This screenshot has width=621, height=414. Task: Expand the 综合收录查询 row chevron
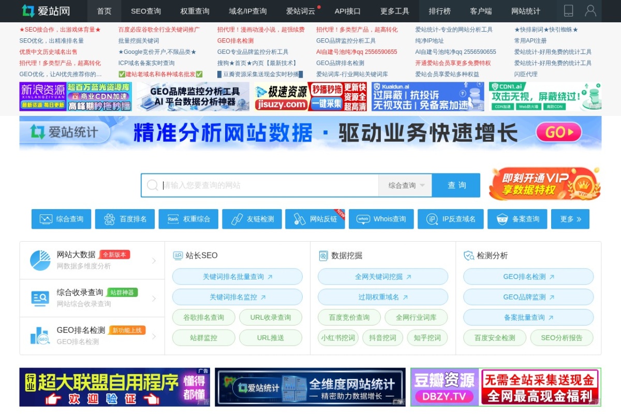pyautogui.click(x=154, y=299)
